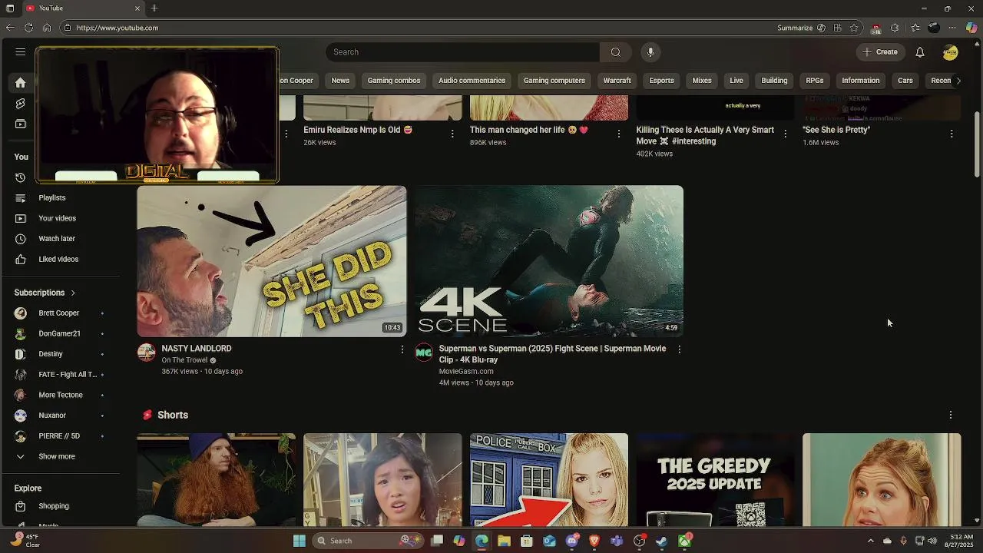Show hidden system tray icons
This screenshot has width=983, height=553.
870,541
